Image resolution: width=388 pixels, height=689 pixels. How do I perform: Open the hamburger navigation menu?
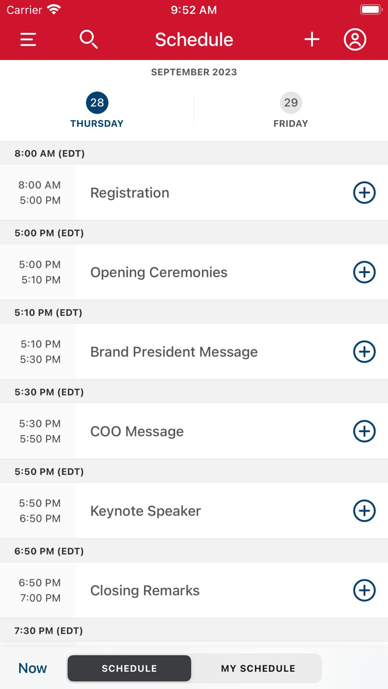click(28, 39)
